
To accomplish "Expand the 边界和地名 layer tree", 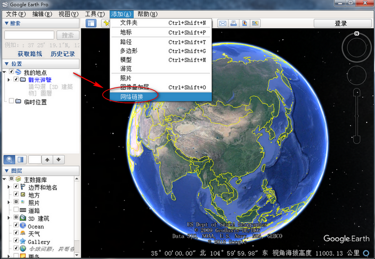I will coord(9,187).
